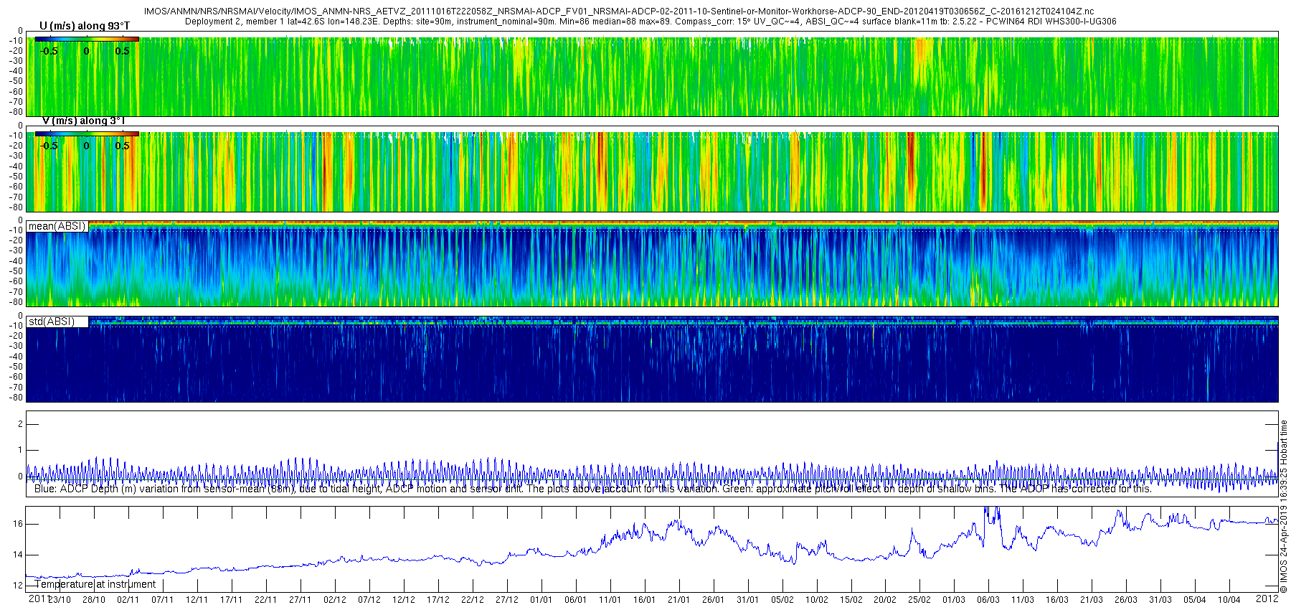
Task: Select the 10/02 date tick label
Action: (817, 600)
